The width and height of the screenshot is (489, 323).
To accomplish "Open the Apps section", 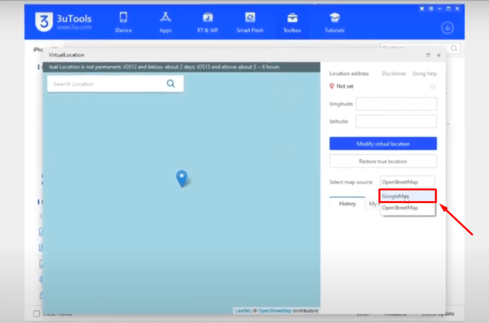I will (165, 22).
